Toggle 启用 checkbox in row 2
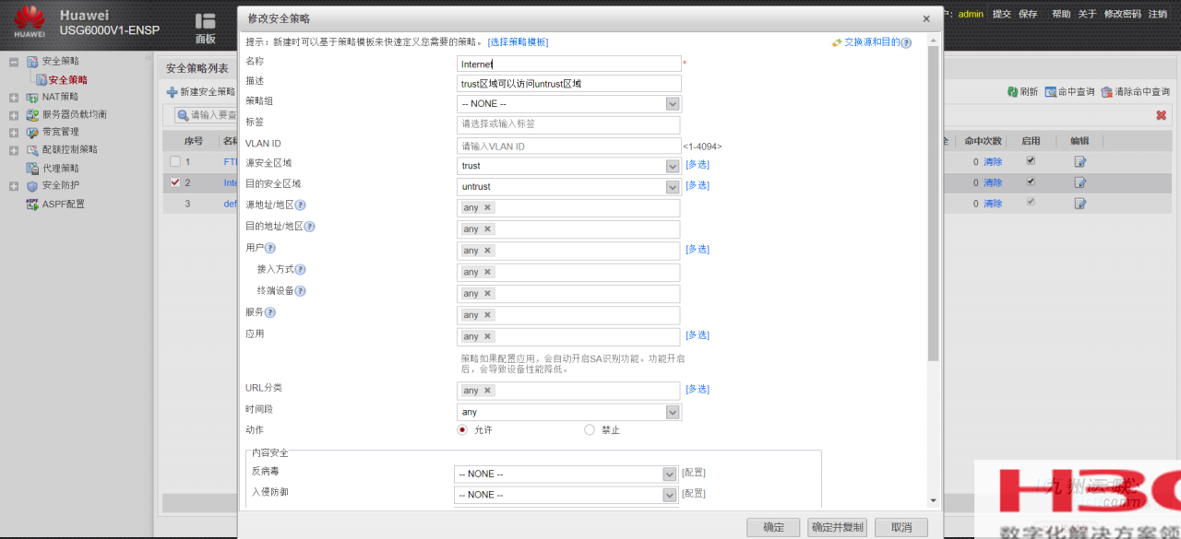Screen dimensions: 1181x539 pos(1031,182)
